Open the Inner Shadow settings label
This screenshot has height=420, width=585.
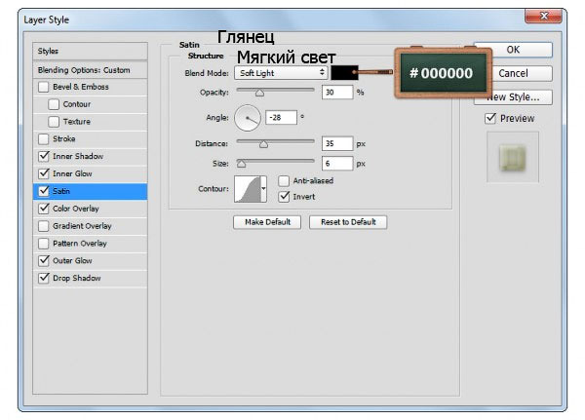(x=78, y=156)
